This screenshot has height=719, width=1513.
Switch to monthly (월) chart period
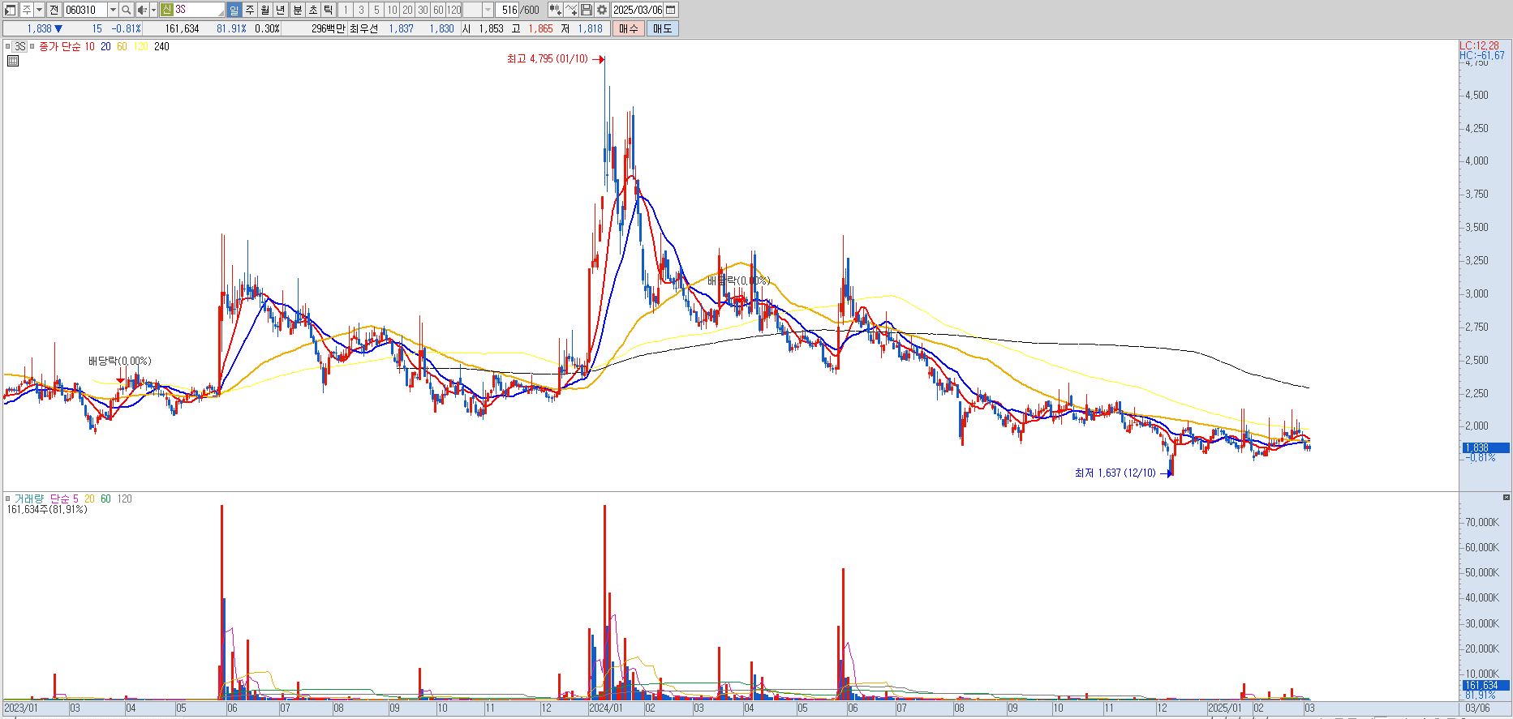(265, 10)
